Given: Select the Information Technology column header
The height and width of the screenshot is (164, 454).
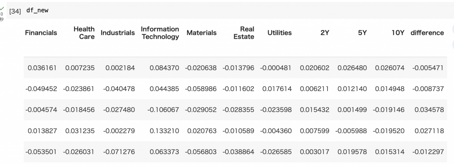Looking at the screenshot, I should point(160,33).
